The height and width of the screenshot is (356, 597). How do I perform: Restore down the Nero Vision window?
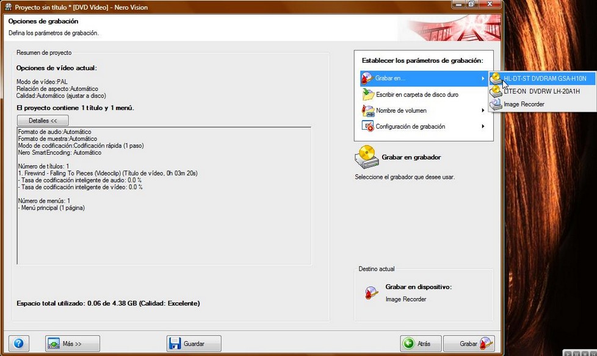click(x=471, y=4)
